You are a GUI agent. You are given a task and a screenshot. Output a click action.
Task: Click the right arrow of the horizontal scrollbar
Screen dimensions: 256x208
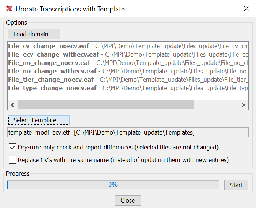click(x=243, y=105)
